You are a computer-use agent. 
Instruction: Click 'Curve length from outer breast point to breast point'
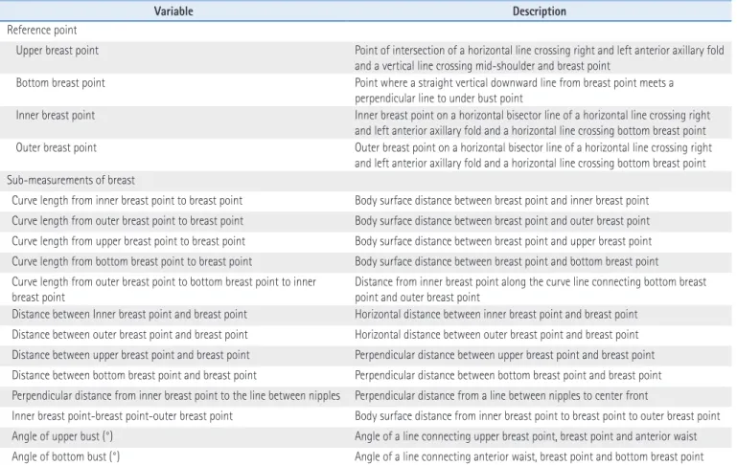[127, 220]
